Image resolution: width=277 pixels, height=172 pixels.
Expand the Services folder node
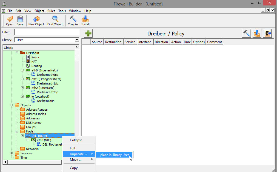[12, 153]
